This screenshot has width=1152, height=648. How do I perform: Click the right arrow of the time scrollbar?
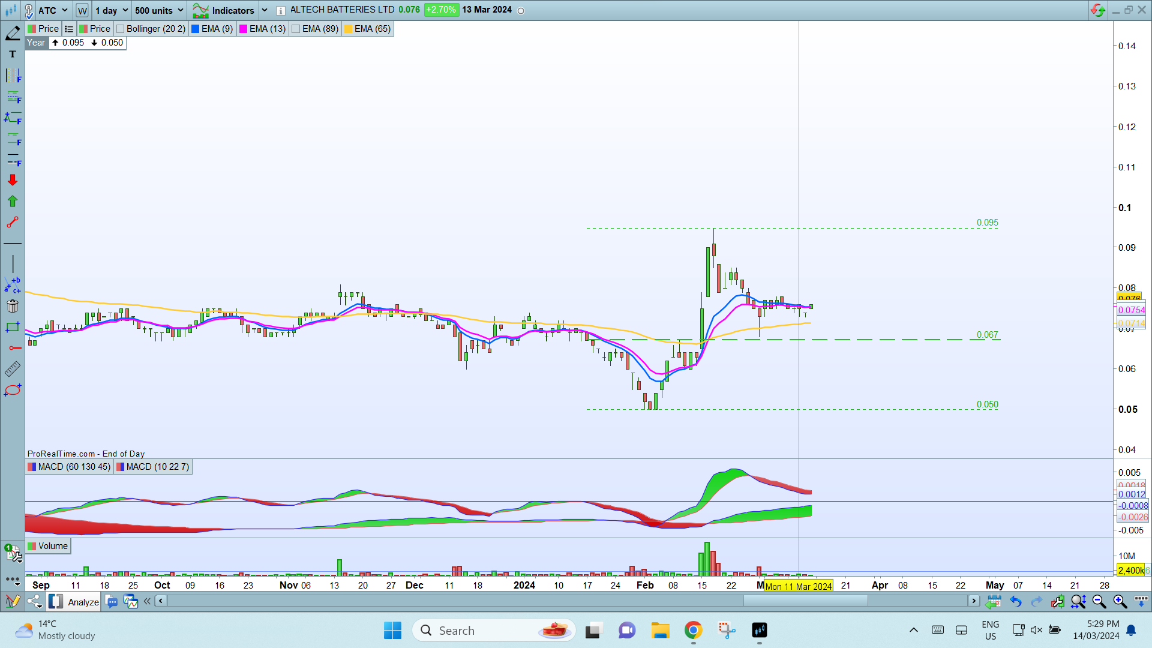(x=974, y=601)
